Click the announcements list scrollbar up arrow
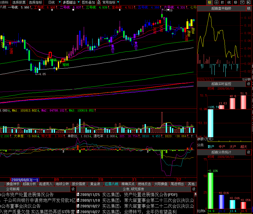The image size is (253, 214). click(x=196, y=194)
